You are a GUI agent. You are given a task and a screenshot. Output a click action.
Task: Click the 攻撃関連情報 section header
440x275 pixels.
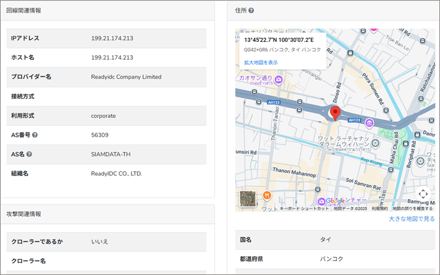click(24, 214)
